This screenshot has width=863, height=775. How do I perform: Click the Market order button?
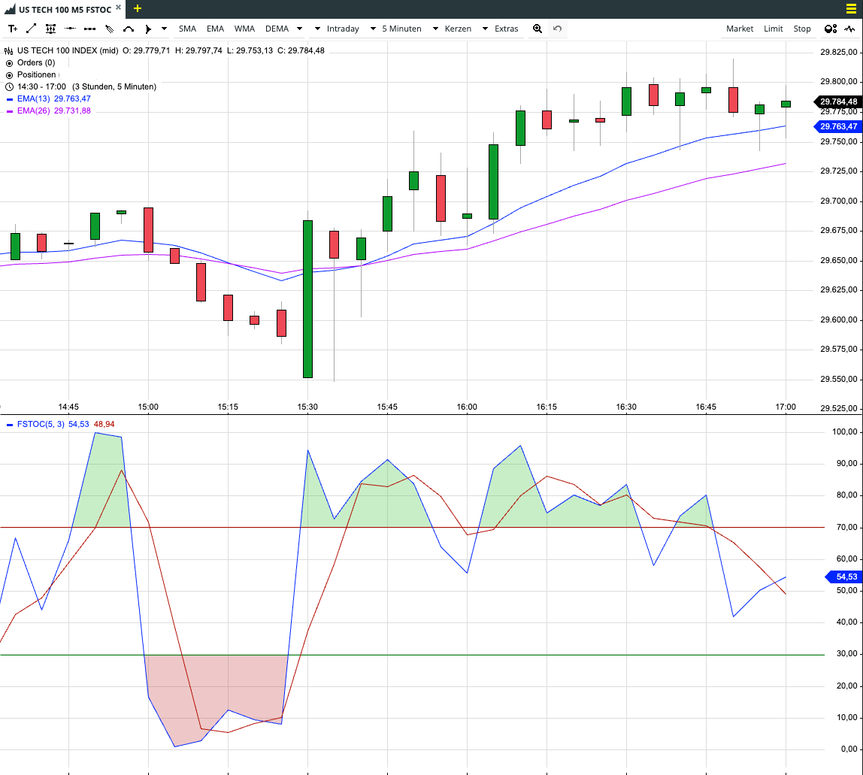click(x=739, y=29)
